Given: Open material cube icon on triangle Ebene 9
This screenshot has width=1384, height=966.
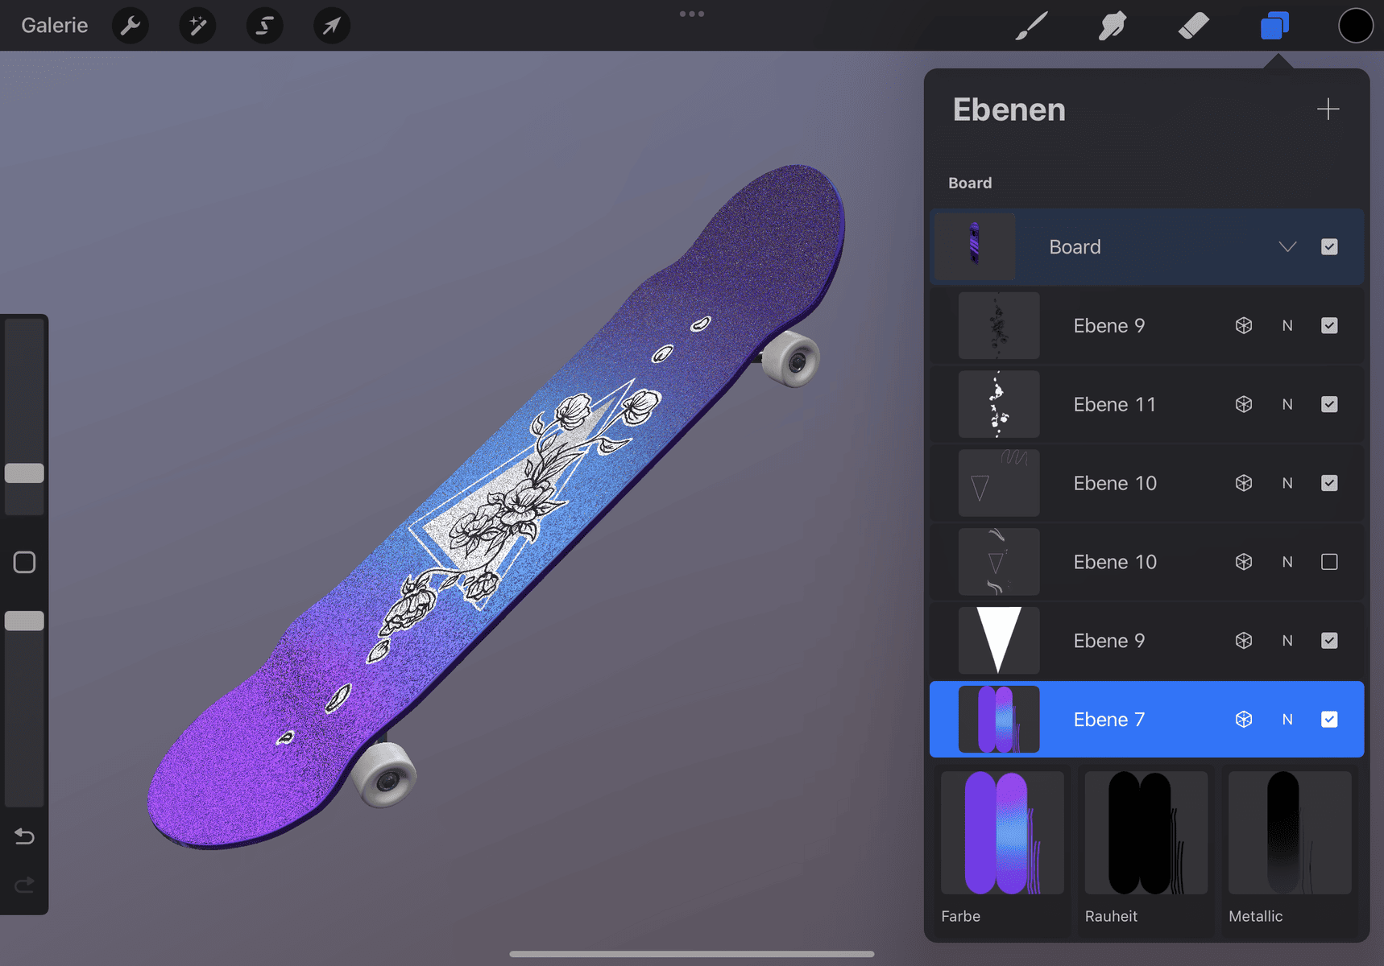Looking at the screenshot, I should pos(1244,641).
